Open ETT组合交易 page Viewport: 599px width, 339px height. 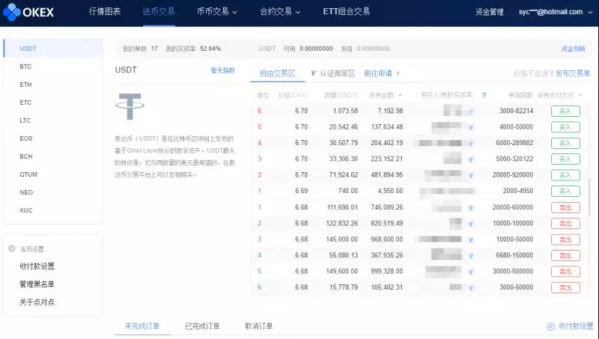[x=346, y=11]
